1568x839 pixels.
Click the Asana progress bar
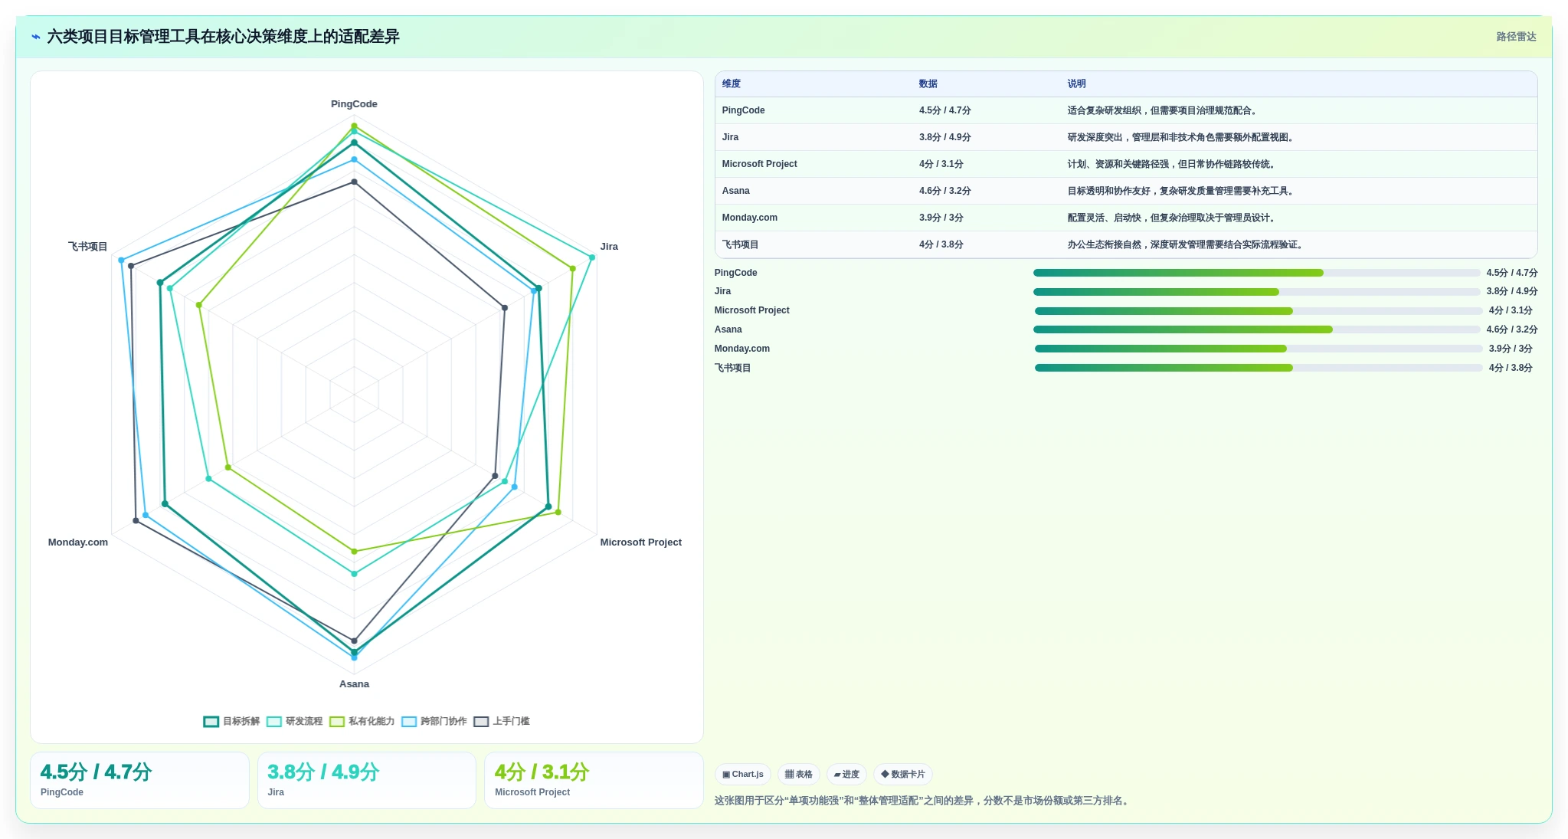point(1256,329)
